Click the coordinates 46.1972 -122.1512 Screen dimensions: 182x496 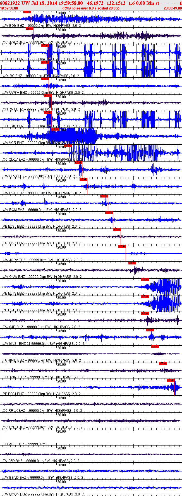click(x=106, y=3)
